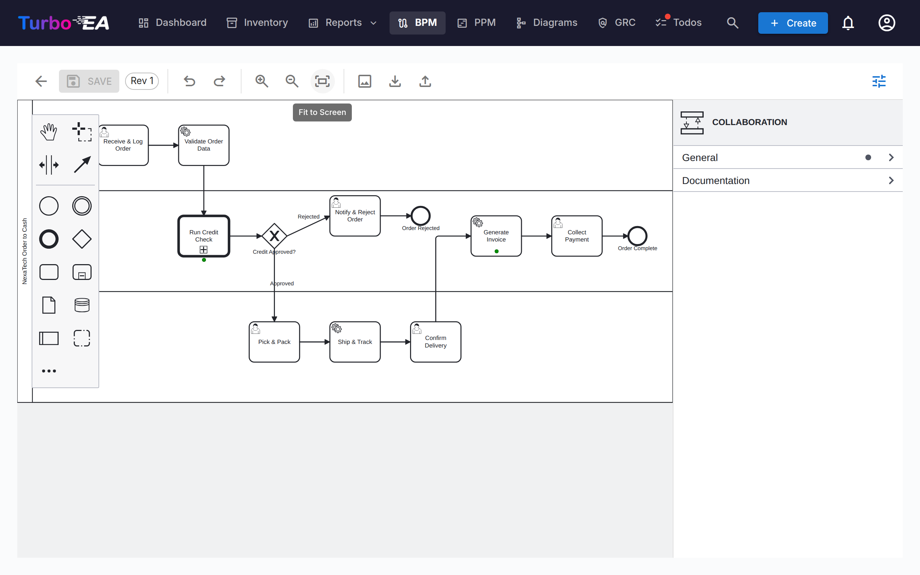Go to the GRC section
The height and width of the screenshot is (575, 920).
pyautogui.click(x=616, y=23)
